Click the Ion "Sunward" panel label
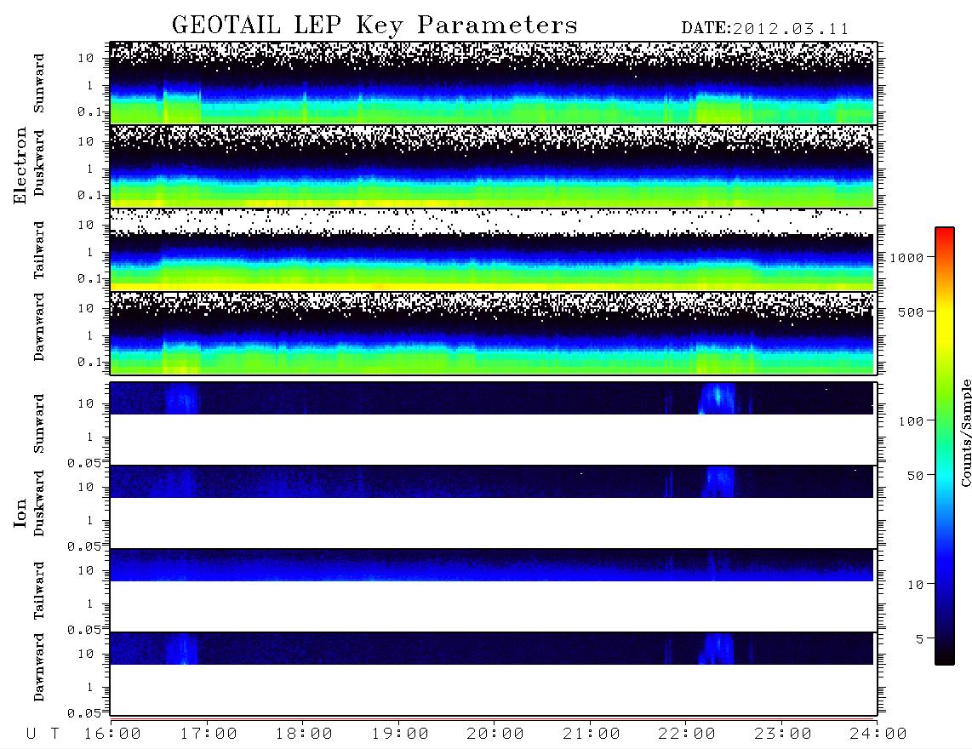The height and width of the screenshot is (749, 972). pos(39,424)
